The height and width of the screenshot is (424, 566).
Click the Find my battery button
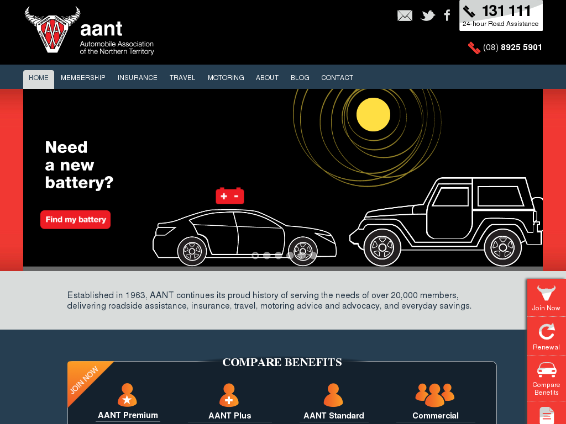point(75,220)
